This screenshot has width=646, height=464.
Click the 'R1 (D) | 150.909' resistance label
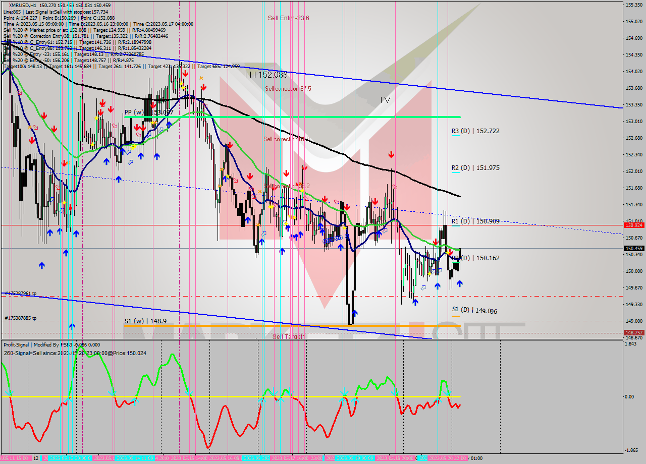475,221
